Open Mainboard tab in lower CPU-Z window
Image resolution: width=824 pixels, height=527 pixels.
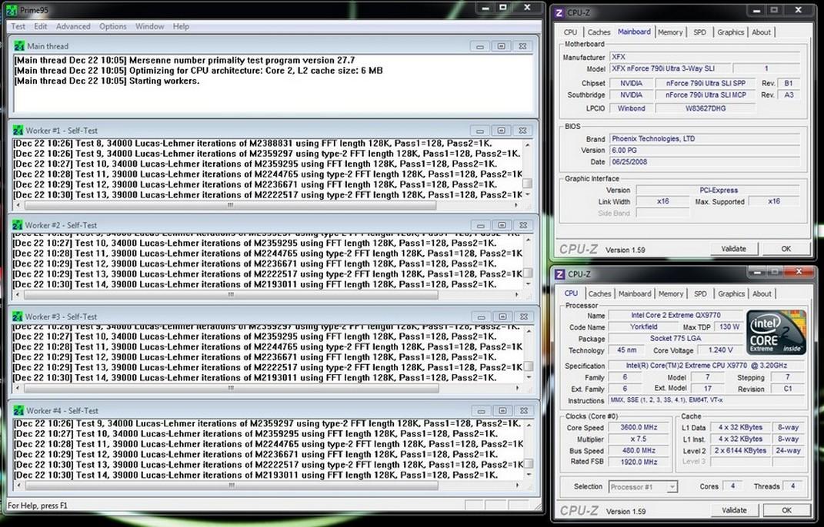[x=635, y=294]
